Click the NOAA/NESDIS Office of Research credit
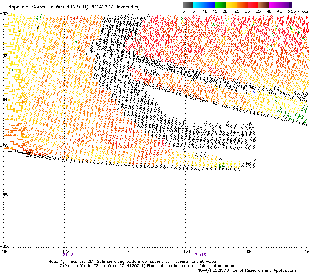Screen dimensions: 310x273 click(247, 270)
